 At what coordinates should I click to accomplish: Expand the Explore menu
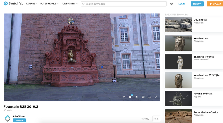(x=32, y=4)
